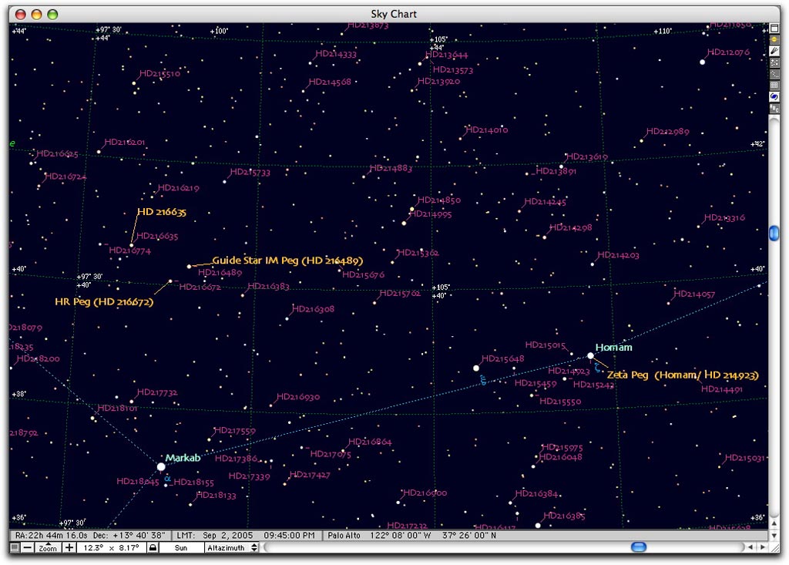
Task: Click the yellow HD 216635 annotation
Action: coord(162,211)
